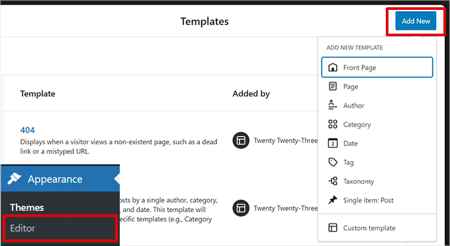
Task: Click the pin icon for Single item
Action: (333, 200)
